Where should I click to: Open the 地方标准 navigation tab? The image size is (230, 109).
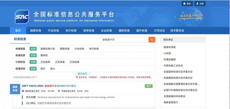(x=71, y=31)
